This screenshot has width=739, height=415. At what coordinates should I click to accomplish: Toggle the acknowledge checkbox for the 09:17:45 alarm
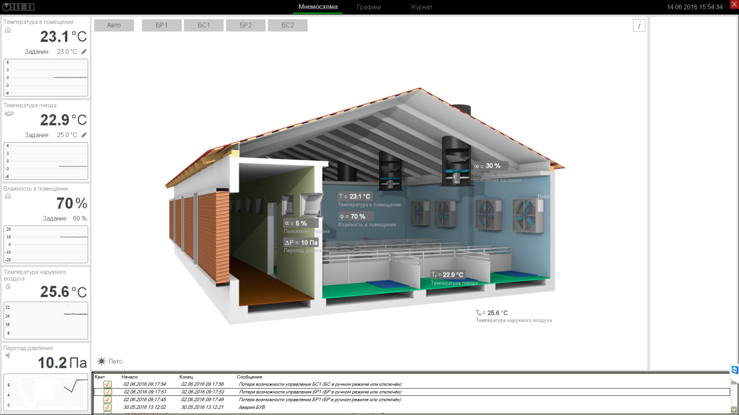coord(108,399)
